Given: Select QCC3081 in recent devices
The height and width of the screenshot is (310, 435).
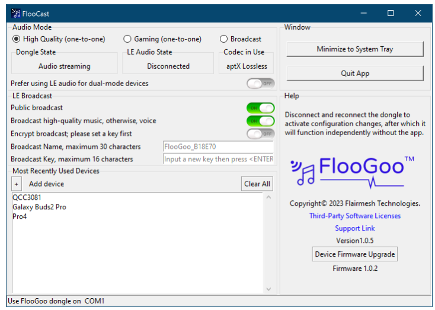Looking at the screenshot, I should click(x=27, y=197).
